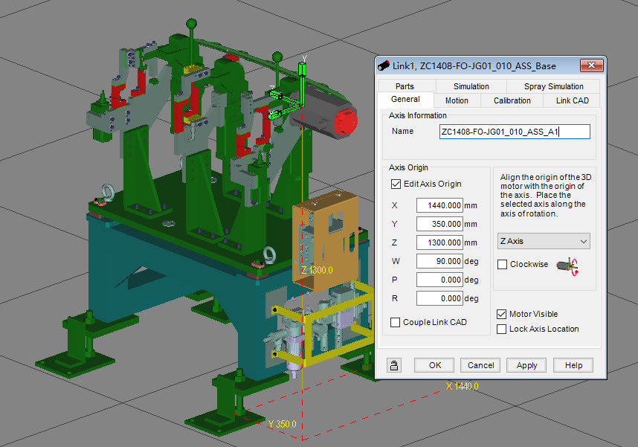Image resolution: width=638 pixels, height=447 pixels.
Task: Click the motor icon in dialog title bar
Action: click(384, 65)
